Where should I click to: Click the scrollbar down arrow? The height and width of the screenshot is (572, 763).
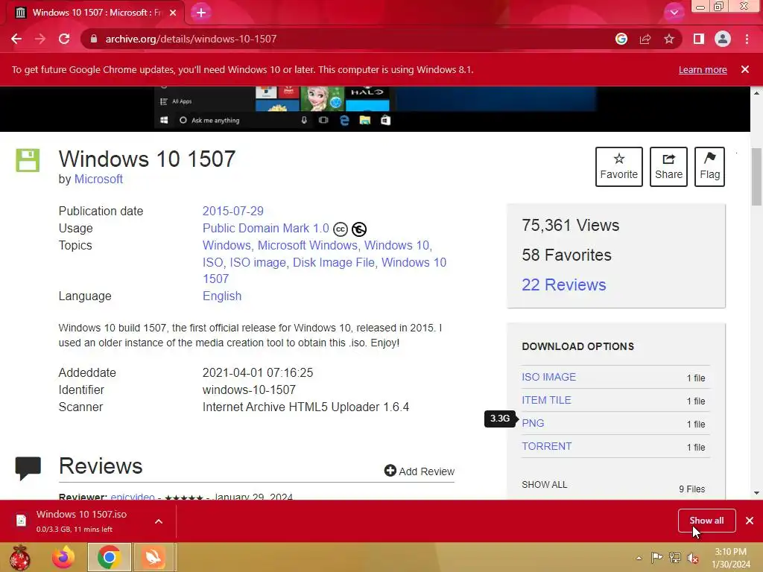click(756, 493)
